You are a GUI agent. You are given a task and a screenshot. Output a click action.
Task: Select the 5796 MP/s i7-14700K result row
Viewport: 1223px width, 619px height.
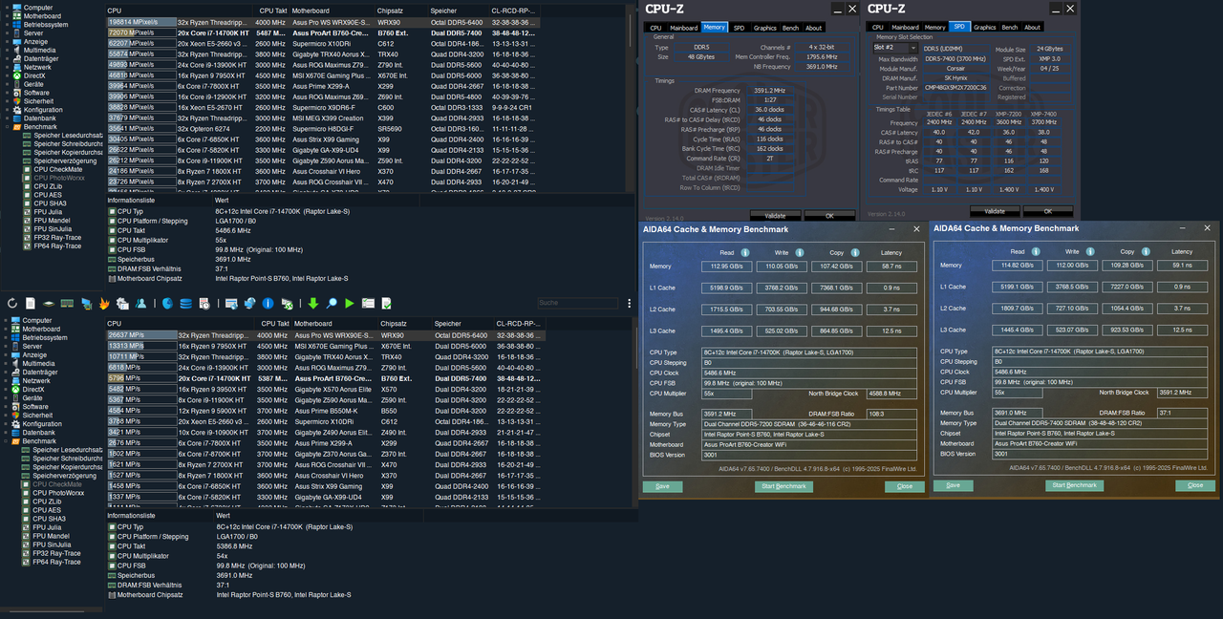pos(325,379)
